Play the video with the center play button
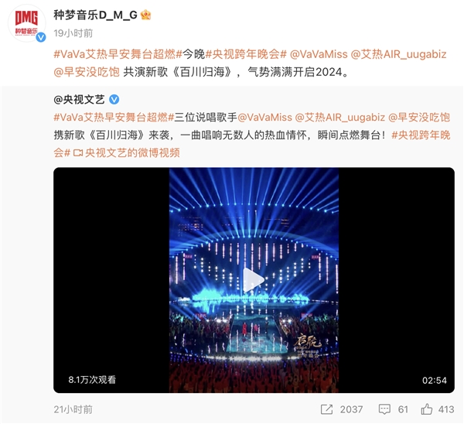This screenshot has width=464, height=424. point(254,280)
